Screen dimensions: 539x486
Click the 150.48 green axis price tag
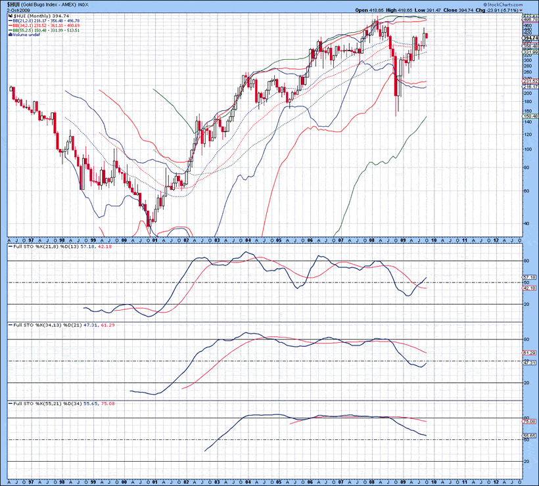[530, 116]
